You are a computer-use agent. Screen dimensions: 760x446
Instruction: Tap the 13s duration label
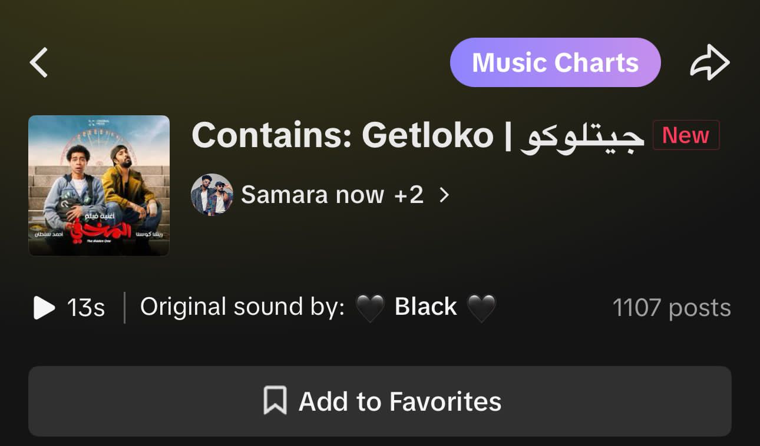click(x=86, y=307)
